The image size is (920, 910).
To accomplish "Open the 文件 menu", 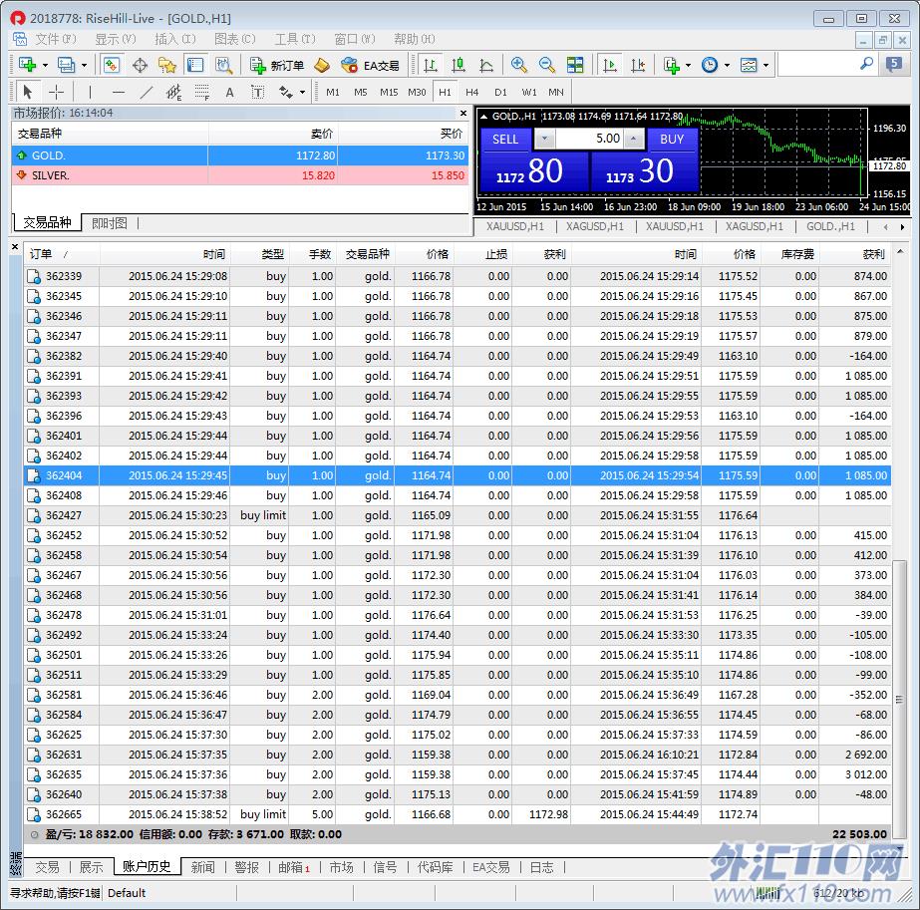I will pyautogui.click(x=55, y=39).
